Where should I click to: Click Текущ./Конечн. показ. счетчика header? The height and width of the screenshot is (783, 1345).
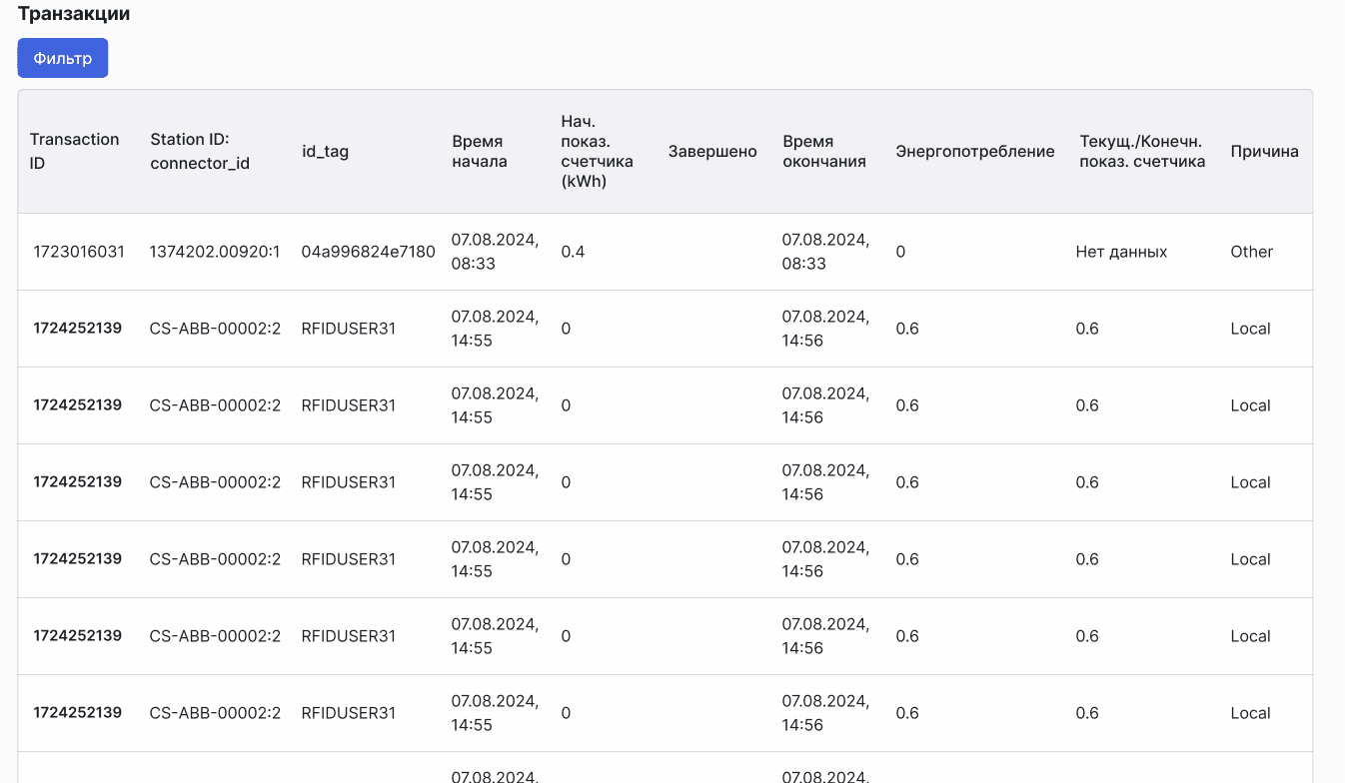[1142, 151]
